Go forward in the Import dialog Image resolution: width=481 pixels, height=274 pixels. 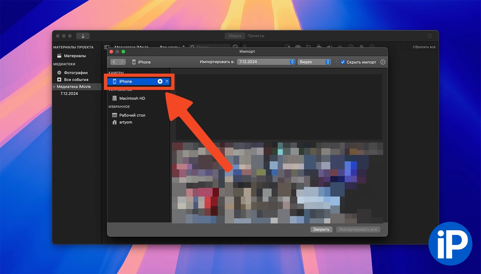pos(122,62)
